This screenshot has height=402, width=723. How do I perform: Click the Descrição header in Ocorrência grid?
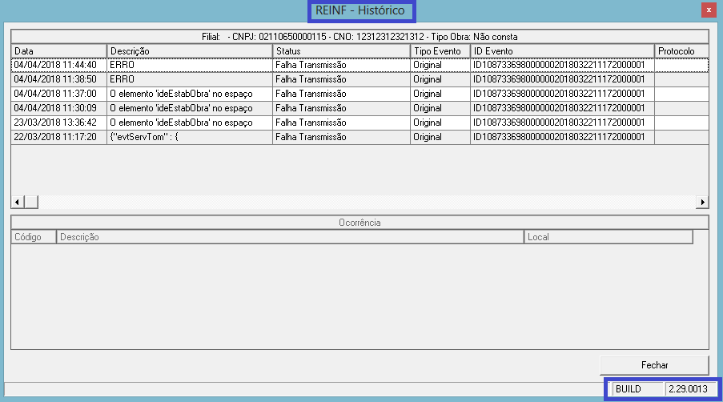tap(290, 237)
